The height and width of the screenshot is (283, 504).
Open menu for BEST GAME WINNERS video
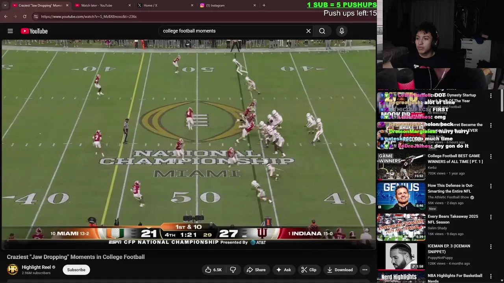pos(491,156)
